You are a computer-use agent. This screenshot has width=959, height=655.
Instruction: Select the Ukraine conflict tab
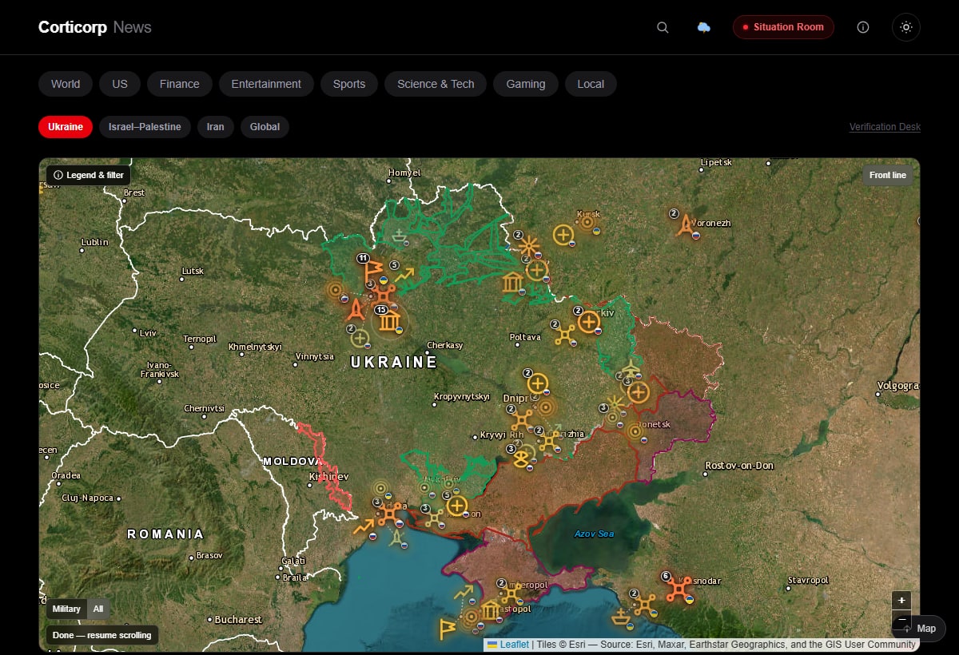tap(66, 127)
